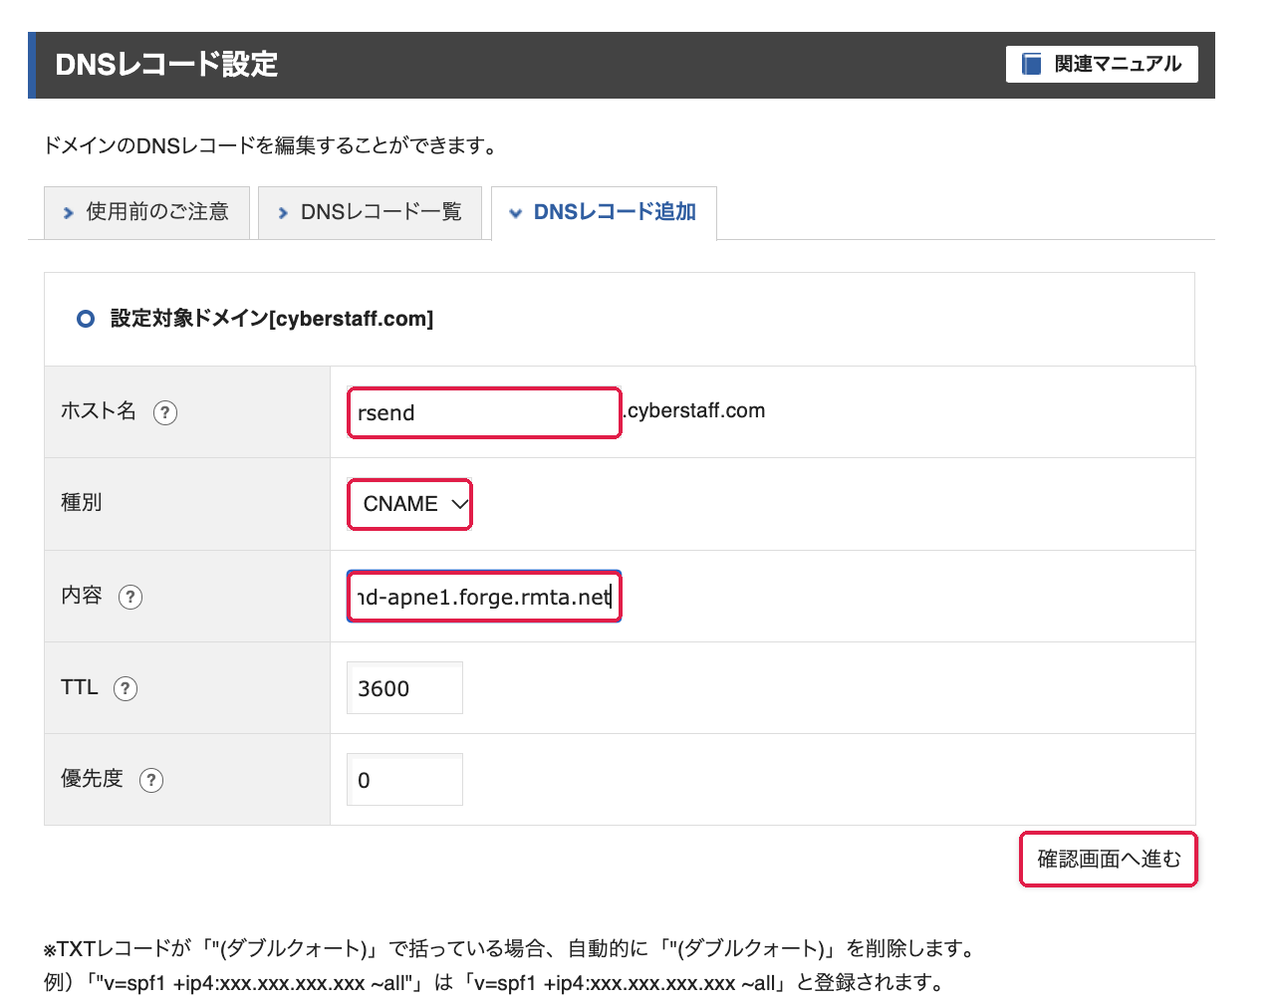Click the book icon on 関連マニュアル

point(1031,64)
